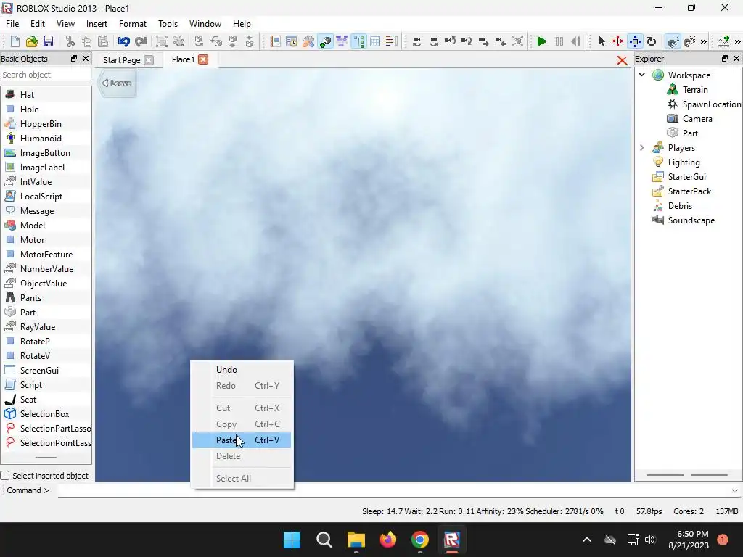Viewport: 743px width, 557px height.
Task: Open the Tools menu
Action: [x=168, y=24]
